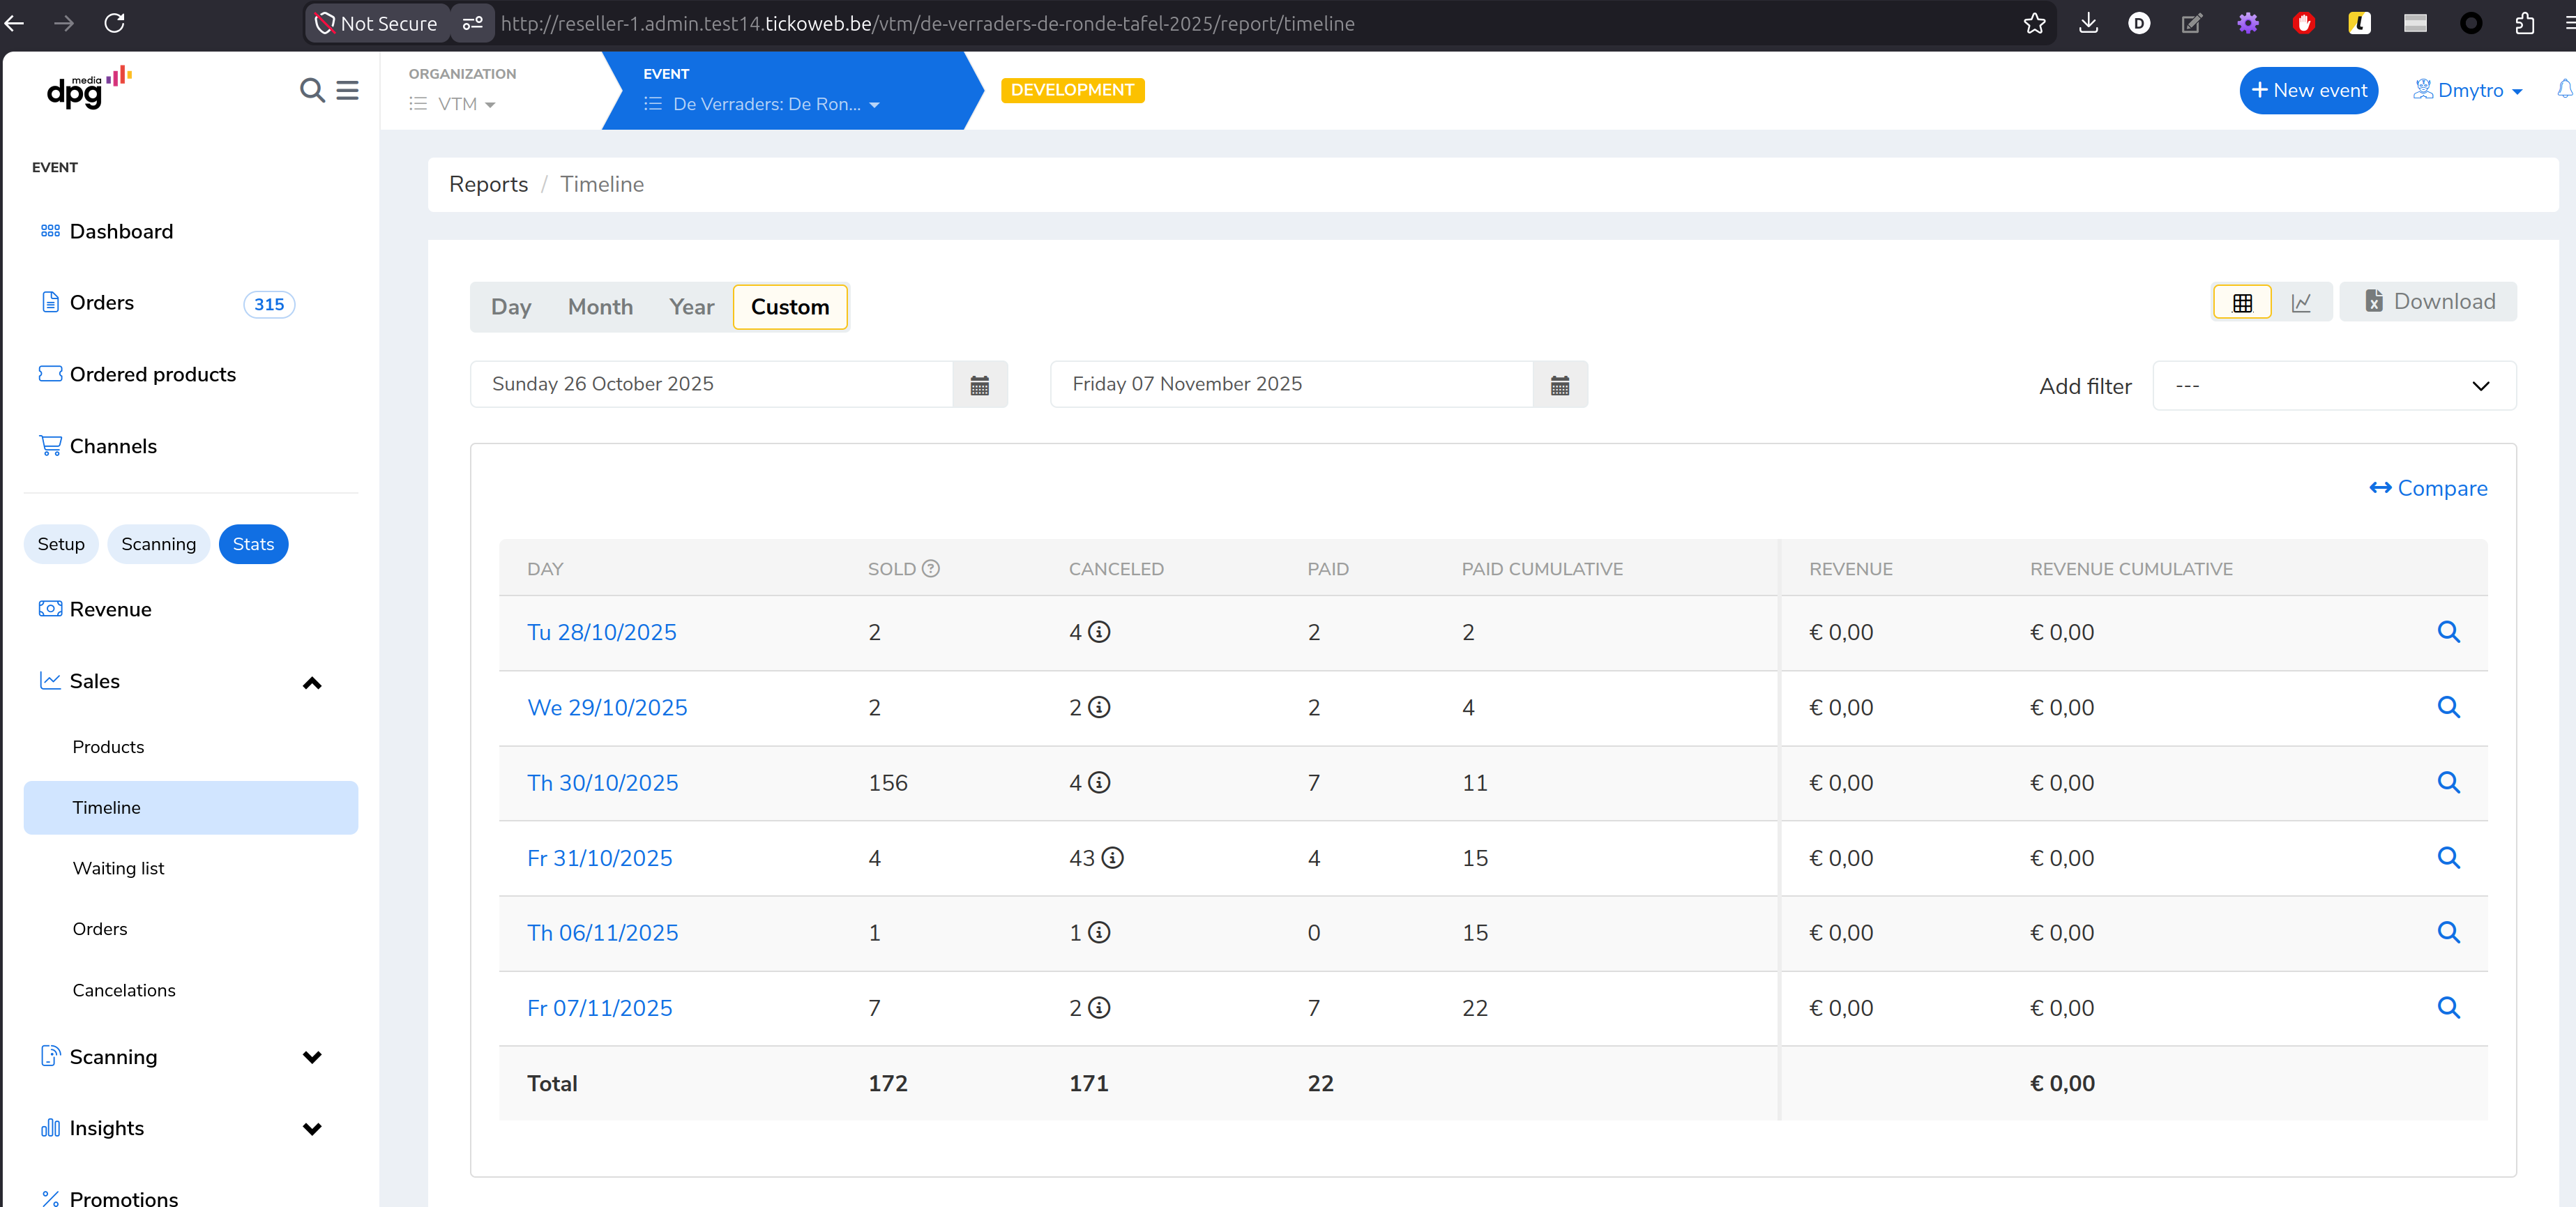
Task: Show info for Sold column help icon
Action: (930, 569)
